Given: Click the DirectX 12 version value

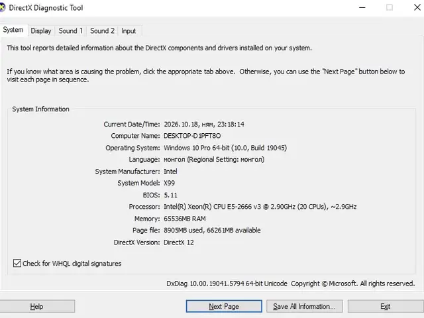Looking at the screenshot, I should 179,242.
